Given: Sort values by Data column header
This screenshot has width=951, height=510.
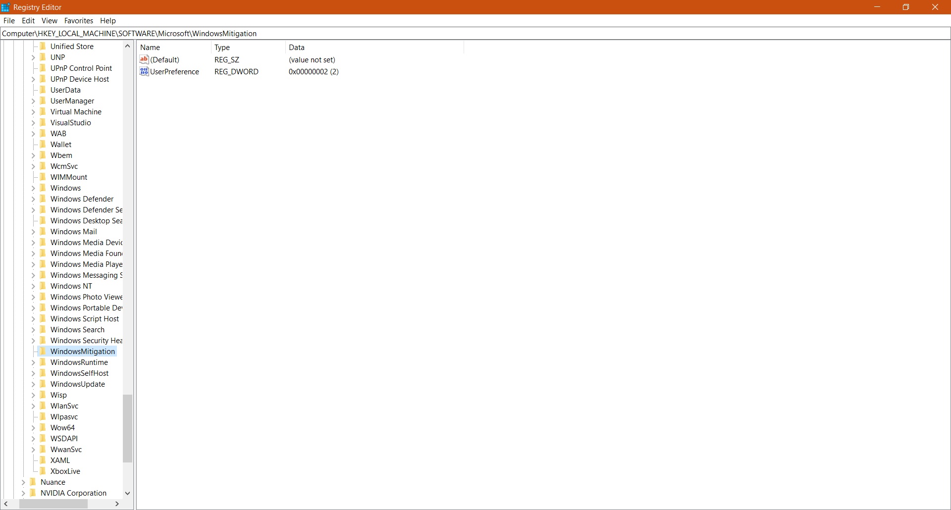Looking at the screenshot, I should pos(374,48).
